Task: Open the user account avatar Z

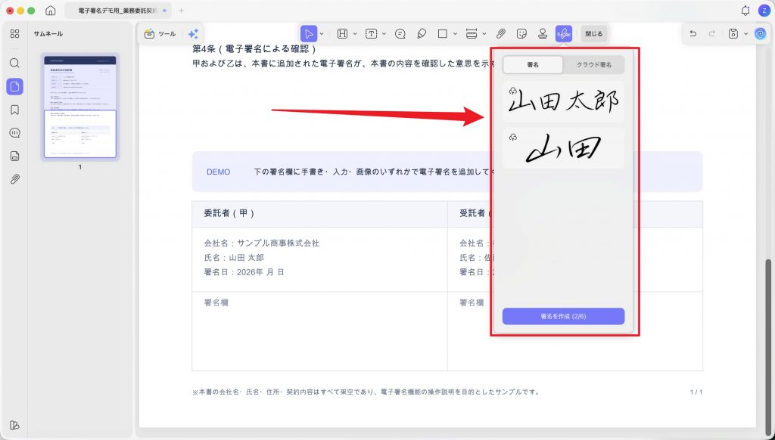Action: [763, 11]
